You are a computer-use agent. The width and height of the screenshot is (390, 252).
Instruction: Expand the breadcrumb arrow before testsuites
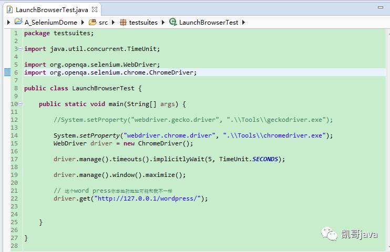114,23
